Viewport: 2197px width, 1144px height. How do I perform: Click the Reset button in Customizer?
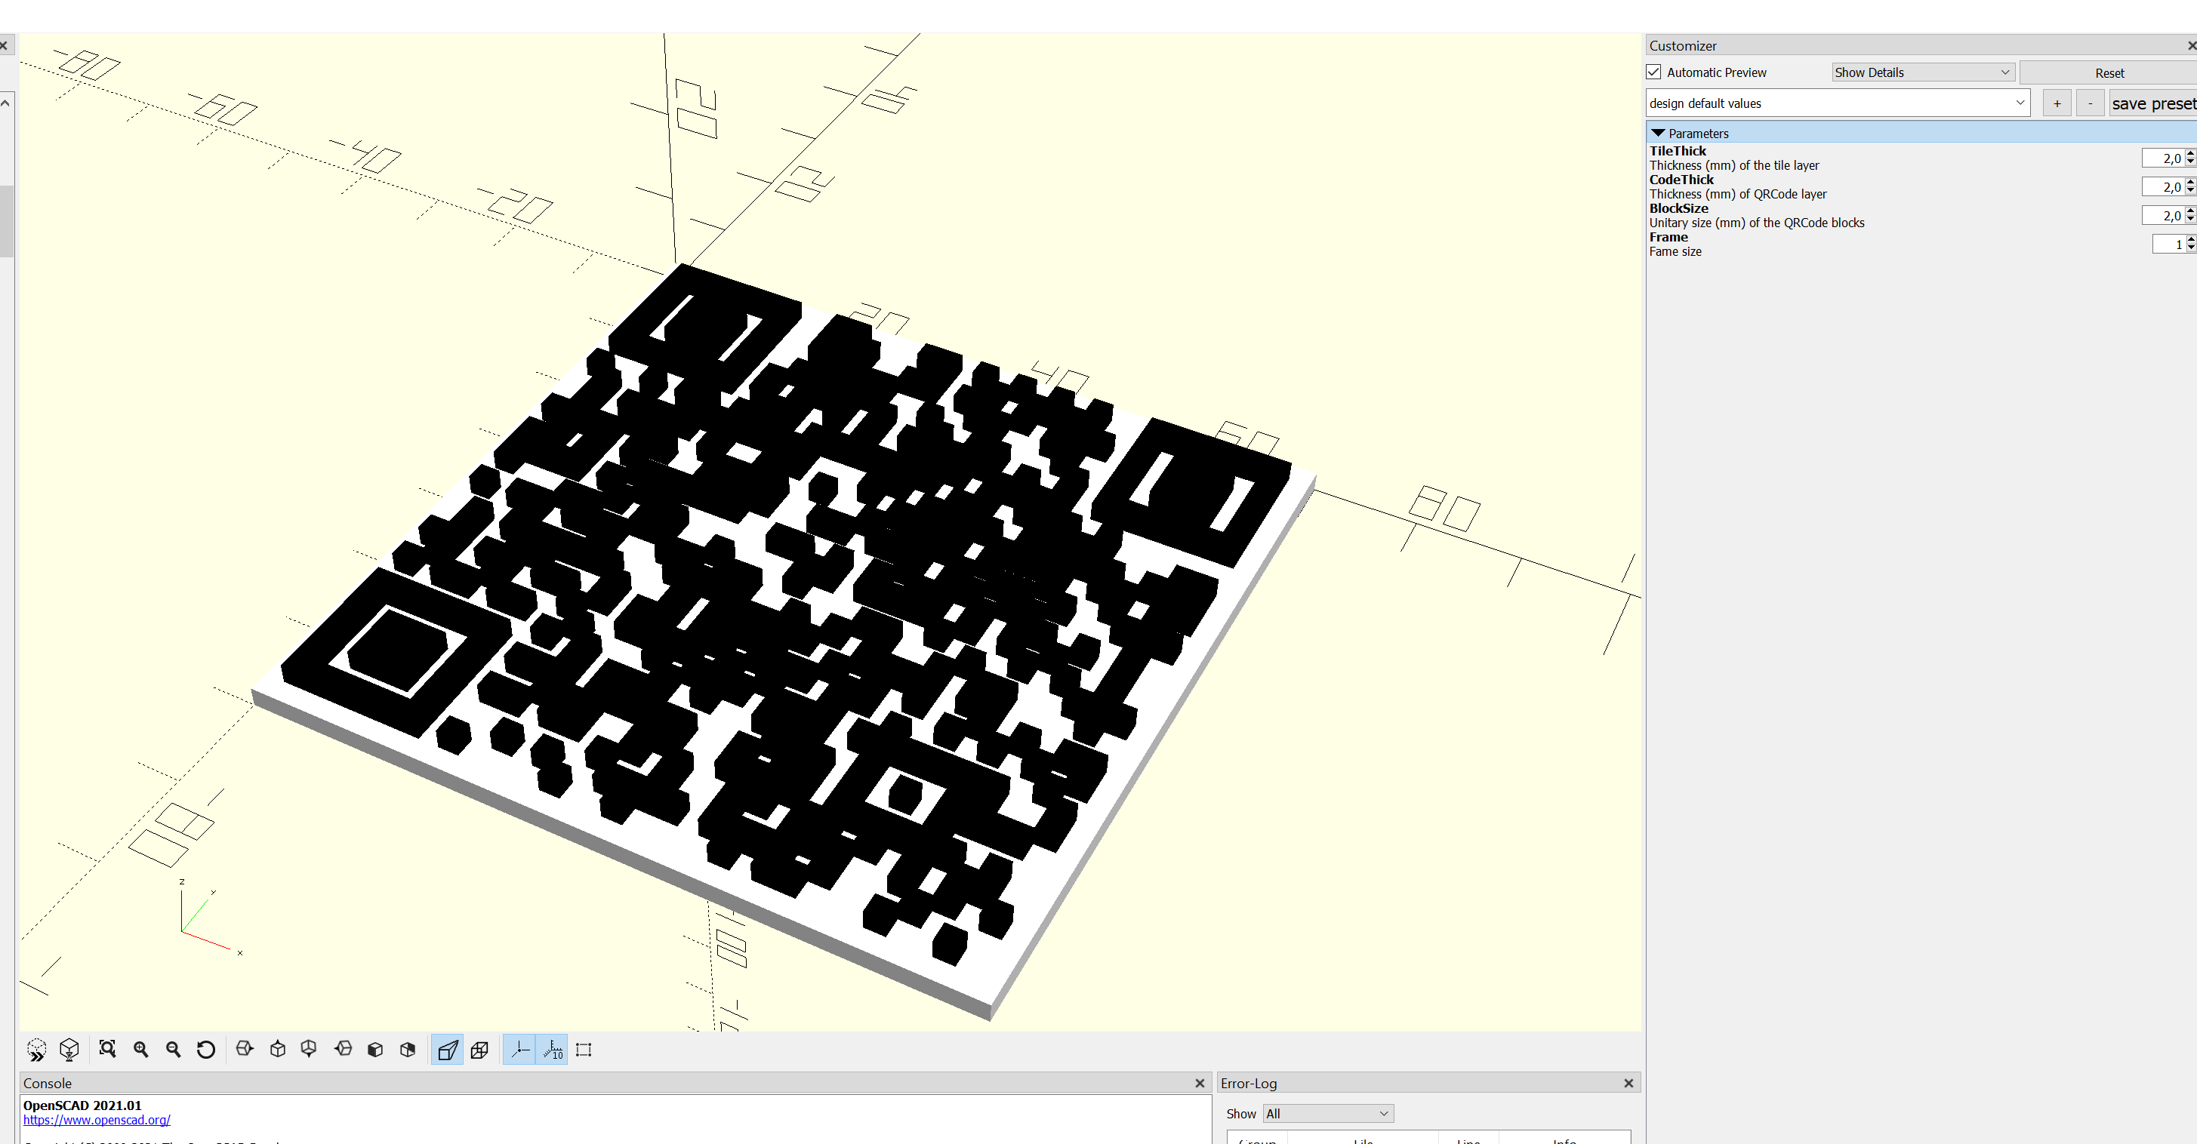tap(2109, 72)
